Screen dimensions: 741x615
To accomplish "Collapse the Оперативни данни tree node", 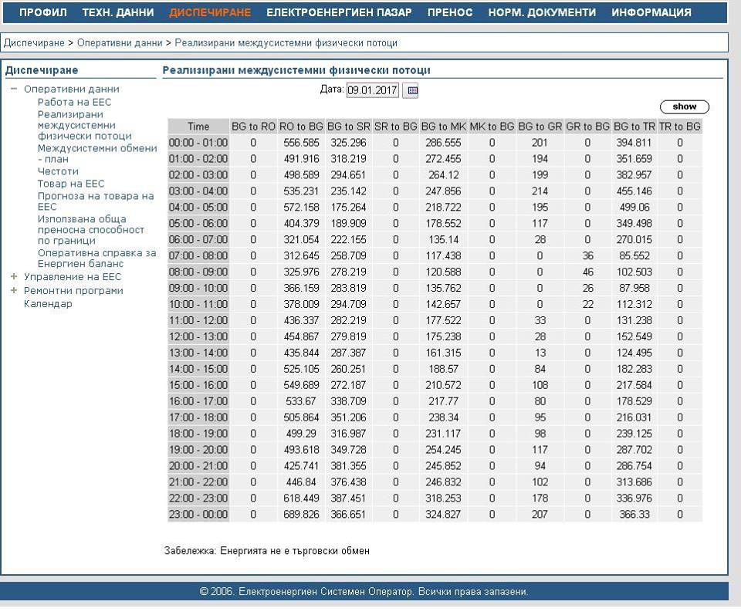I will click(x=14, y=89).
